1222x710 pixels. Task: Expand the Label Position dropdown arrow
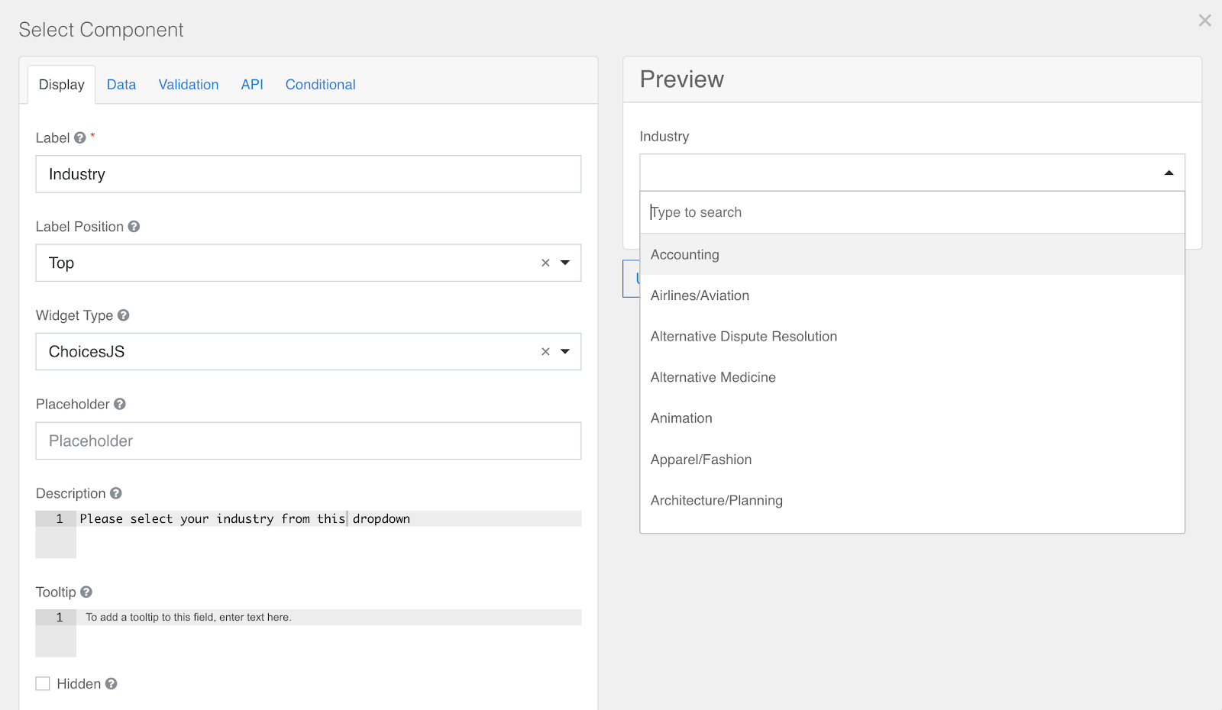(565, 263)
